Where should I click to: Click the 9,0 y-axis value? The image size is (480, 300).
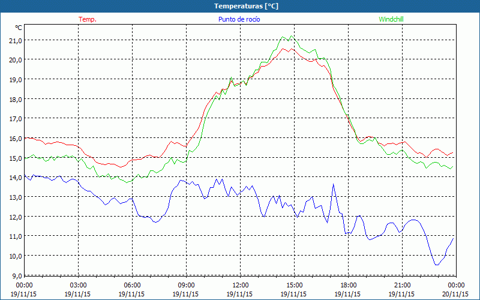[x=17, y=275]
